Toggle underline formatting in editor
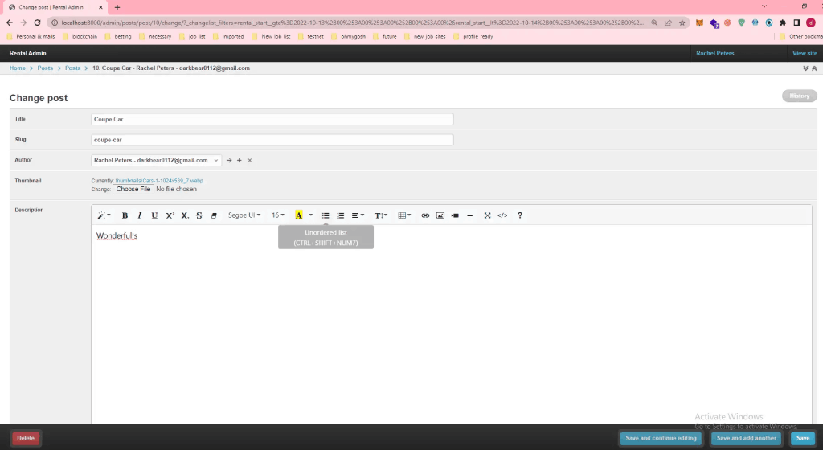Image resolution: width=823 pixels, height=450 pixels. tap(154, 215)
